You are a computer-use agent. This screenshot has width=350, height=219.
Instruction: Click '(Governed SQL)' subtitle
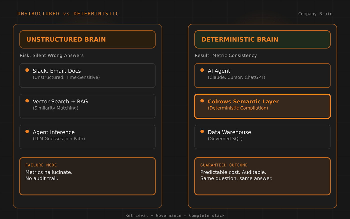point(225,139)
